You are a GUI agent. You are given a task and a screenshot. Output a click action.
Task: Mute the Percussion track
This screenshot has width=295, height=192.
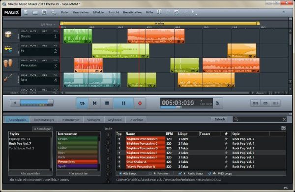click(x=33, y=61)
